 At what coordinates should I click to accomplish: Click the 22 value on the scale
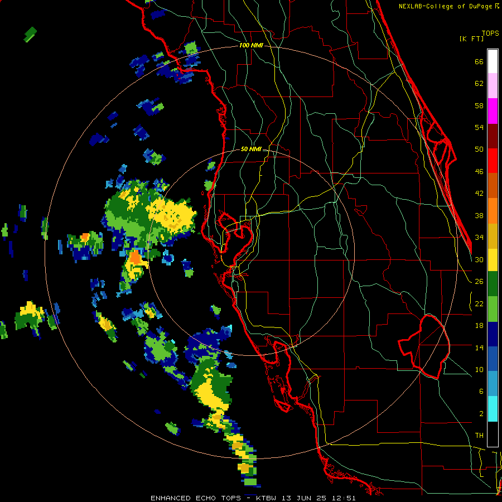click(479, 303)
